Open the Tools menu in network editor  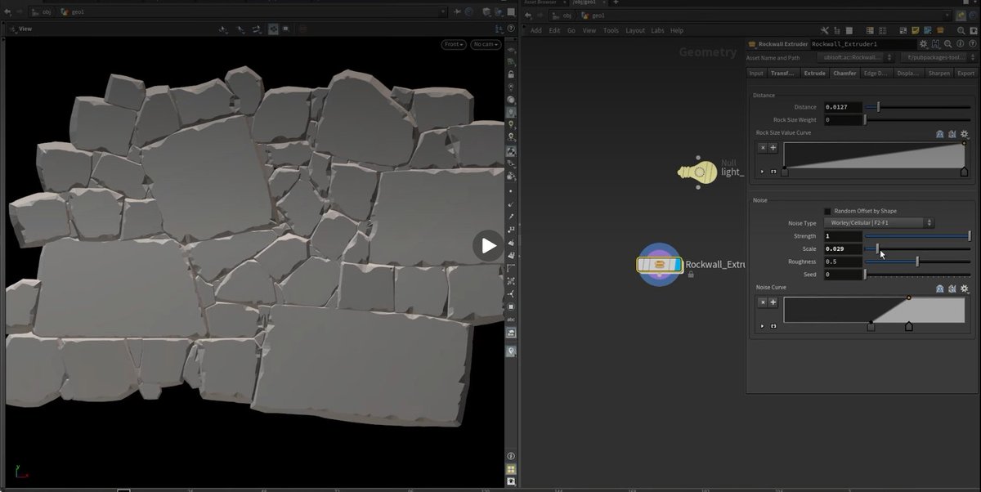(x=611, y=30)
